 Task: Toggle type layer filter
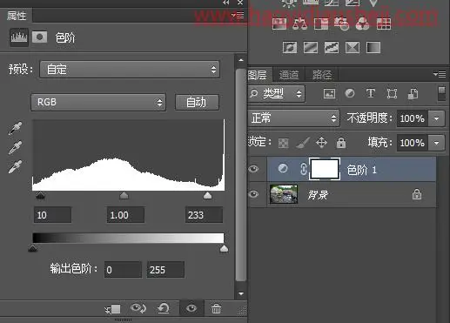click(371, 93)
